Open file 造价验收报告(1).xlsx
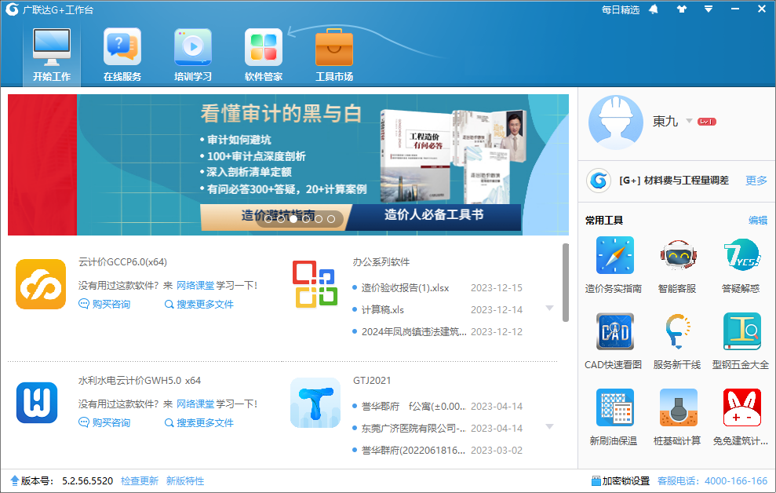 406,288
